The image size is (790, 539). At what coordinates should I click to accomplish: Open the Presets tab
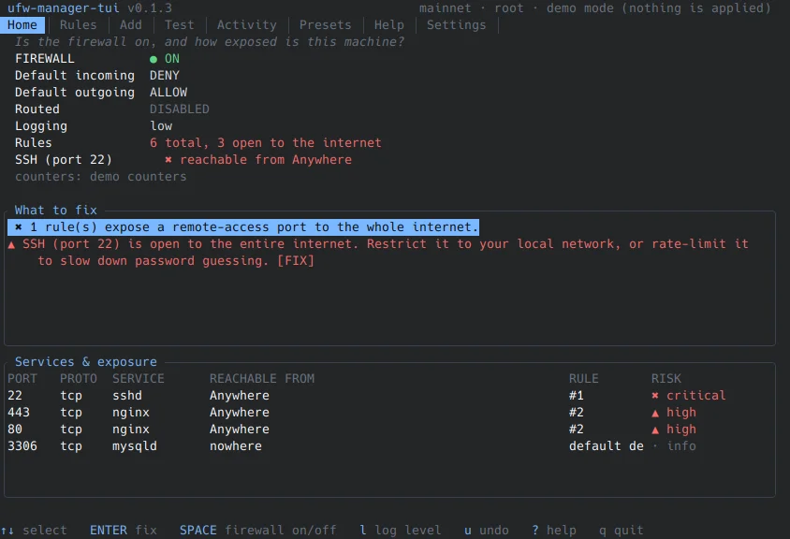point(325,24)
